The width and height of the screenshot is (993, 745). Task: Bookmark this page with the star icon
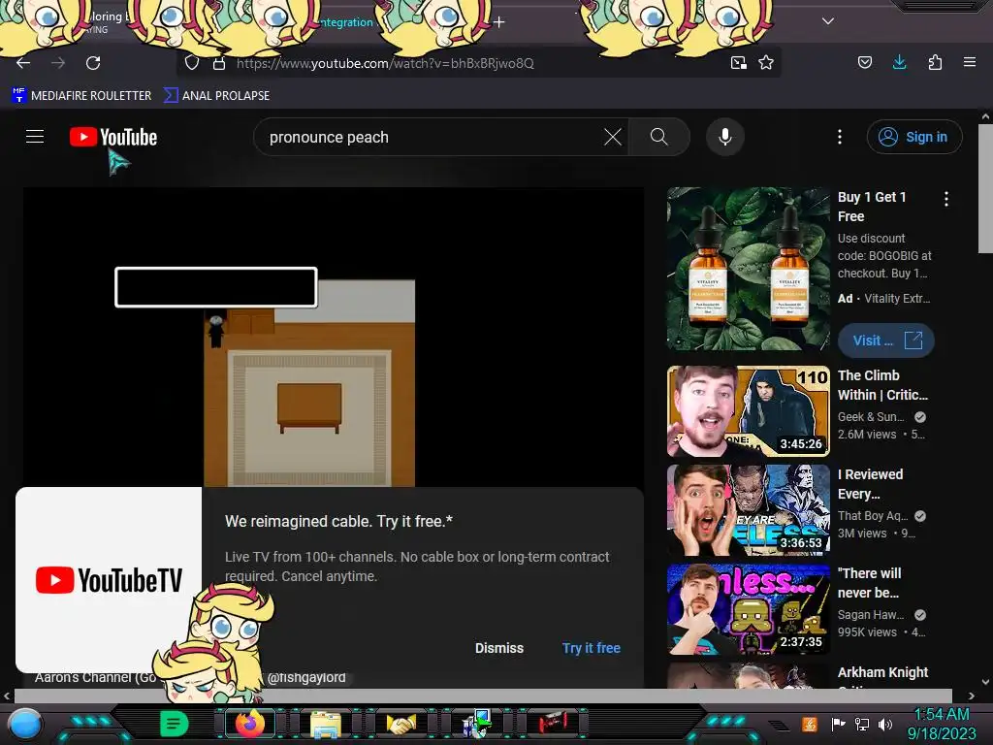[x=766, y=63]
